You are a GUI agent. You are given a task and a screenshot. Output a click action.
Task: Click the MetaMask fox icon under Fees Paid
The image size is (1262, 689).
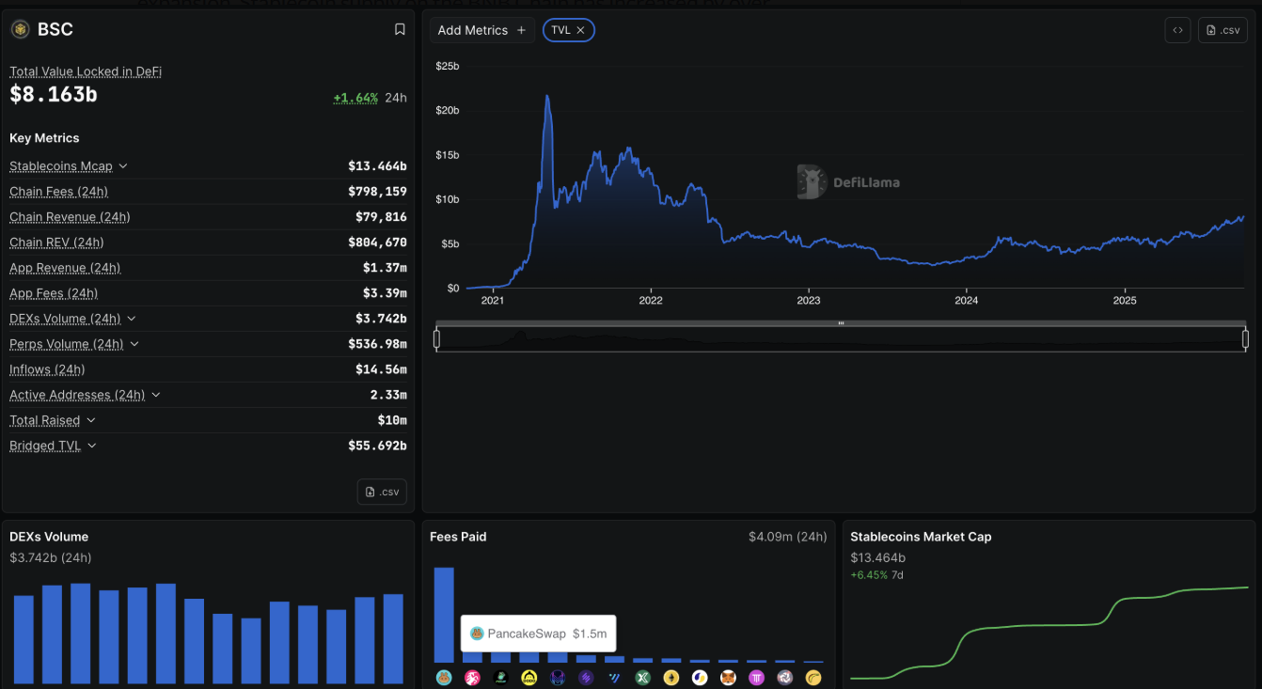[x=729, y=677]
